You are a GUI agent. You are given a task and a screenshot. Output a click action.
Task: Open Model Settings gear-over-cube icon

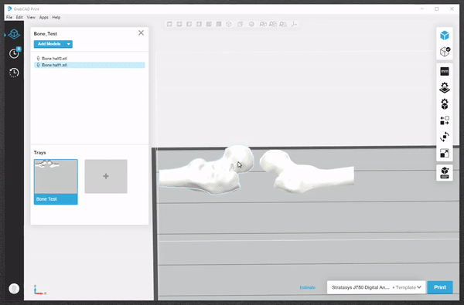(x=445, y=104)
